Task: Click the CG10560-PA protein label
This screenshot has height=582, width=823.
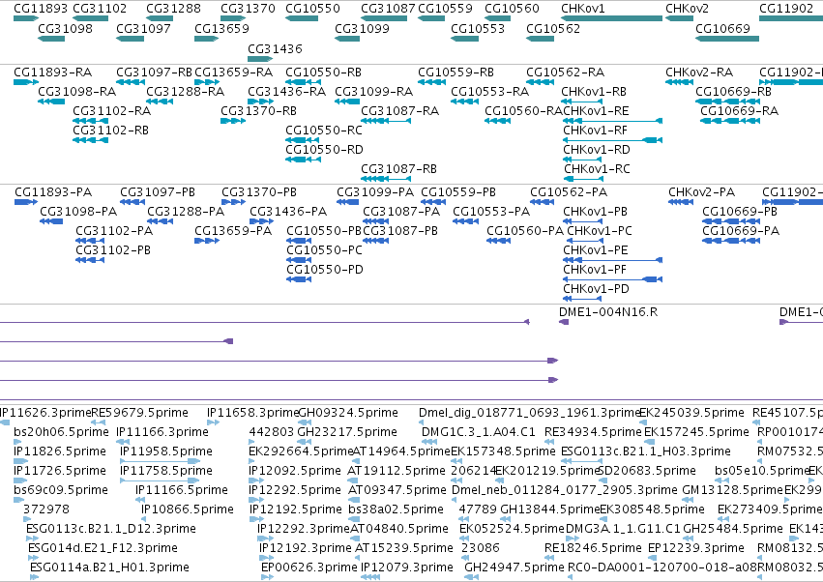Action: (525, 231)
